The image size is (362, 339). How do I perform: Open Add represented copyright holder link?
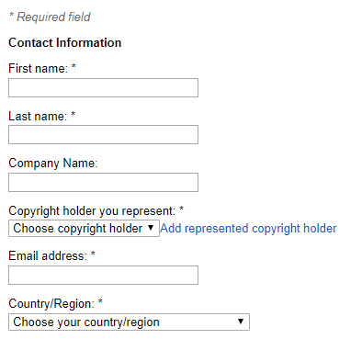[x=248, y=229]
